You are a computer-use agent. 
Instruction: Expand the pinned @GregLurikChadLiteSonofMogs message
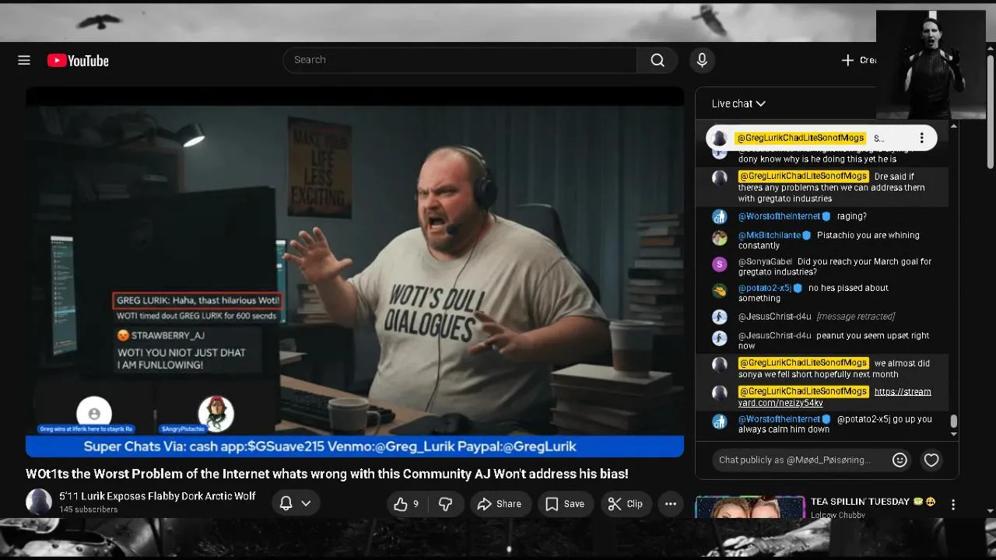coord(821,138)
